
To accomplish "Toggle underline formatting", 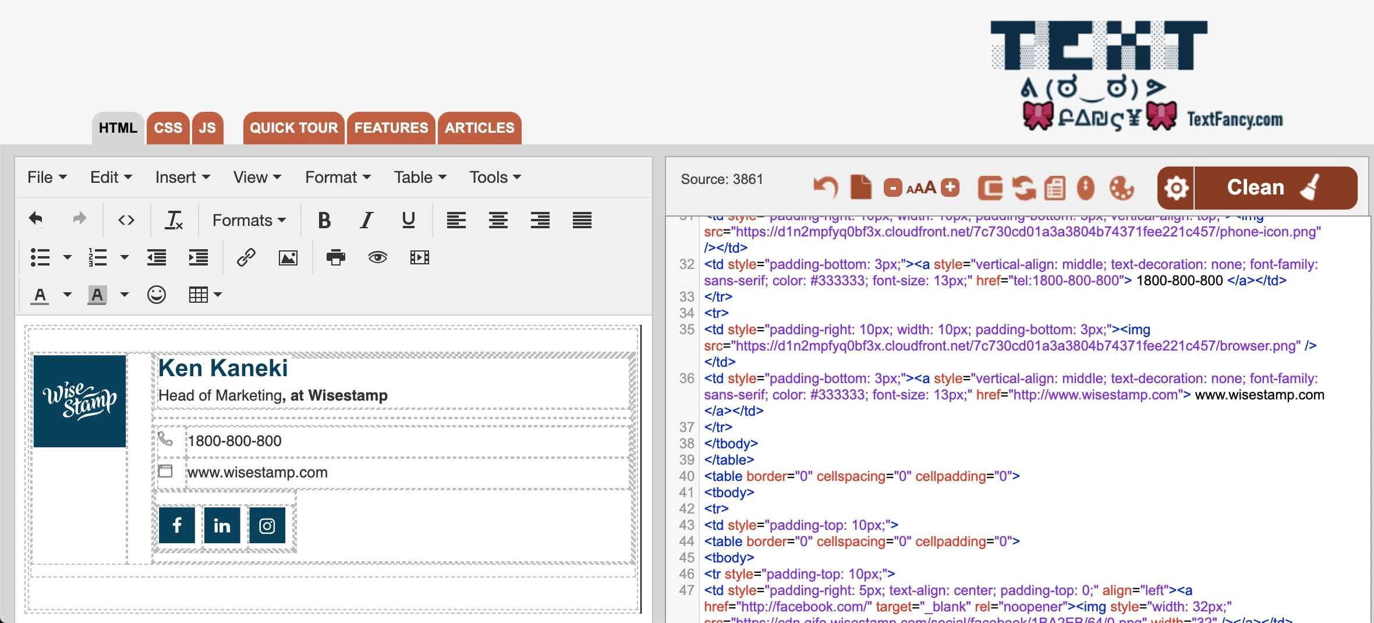I will (x=408, y=220).
